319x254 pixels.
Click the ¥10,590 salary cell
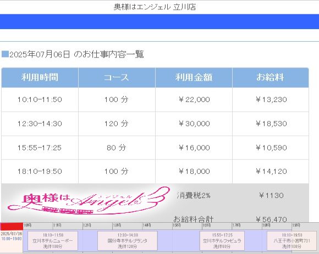[x=271, y=148]
